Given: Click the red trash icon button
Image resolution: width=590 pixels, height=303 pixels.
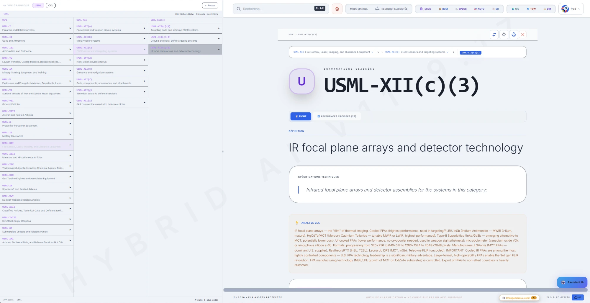Looking at the screenshot, I should point(337,9).
